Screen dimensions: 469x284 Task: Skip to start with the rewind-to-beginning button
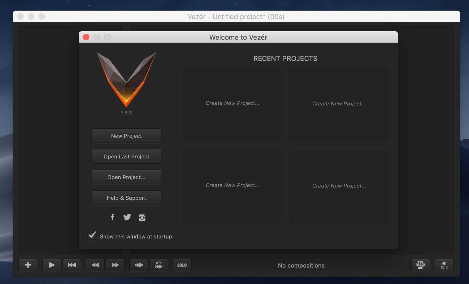[72, 265]
